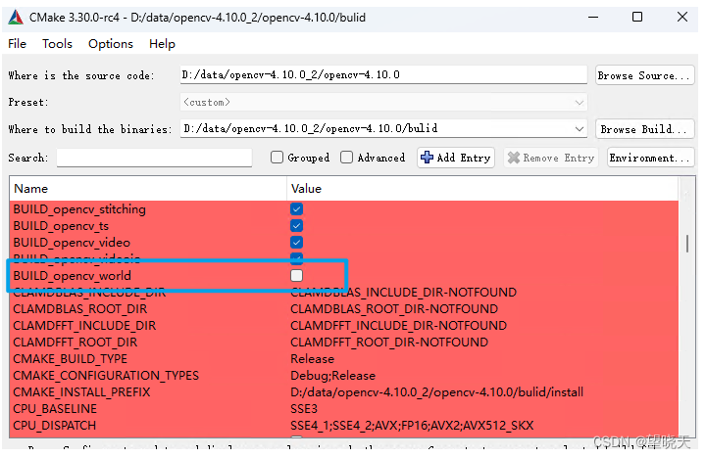Select the CPU_BASELINE entry name
This screenshot has width=706, height=458.
(55, 409)
